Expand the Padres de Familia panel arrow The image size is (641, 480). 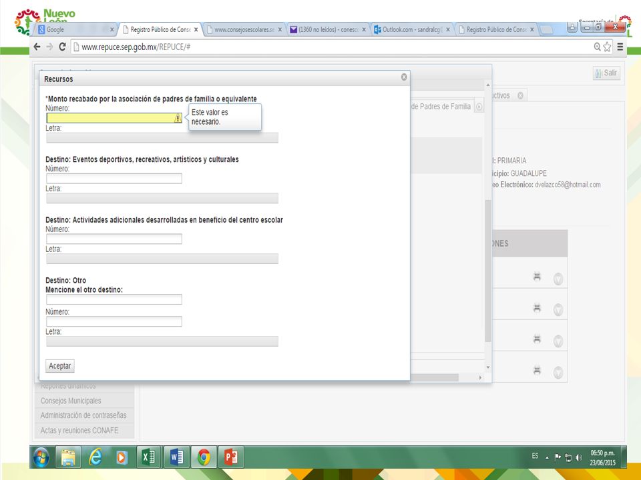tap(479, 107)
